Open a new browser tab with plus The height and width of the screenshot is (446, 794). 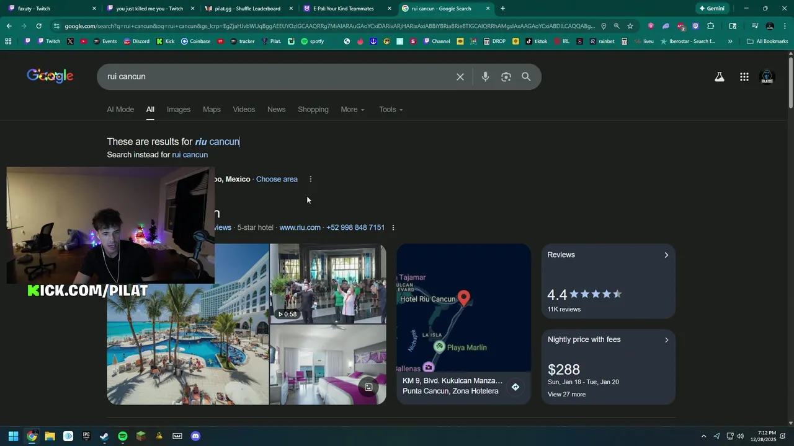tap(502, 9)
